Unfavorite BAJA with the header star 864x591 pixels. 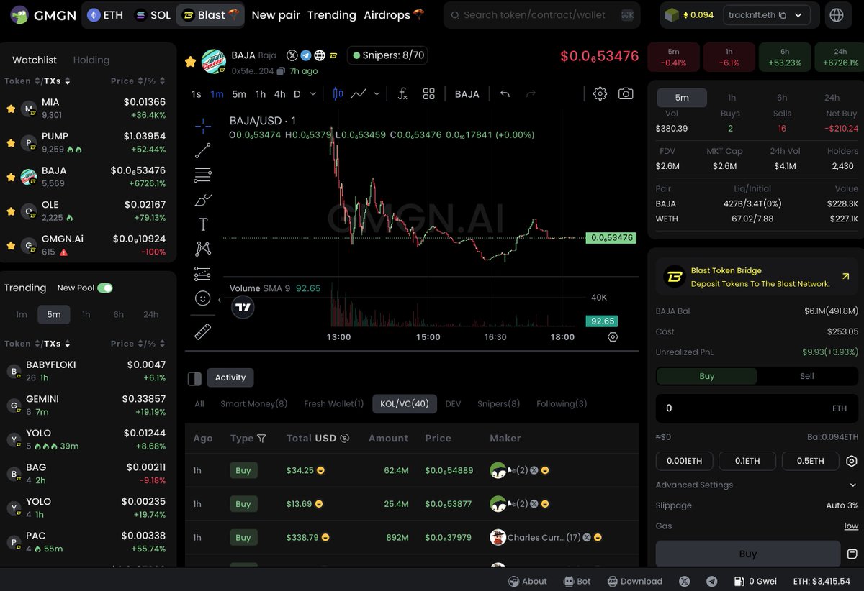click(x=191, y=62)
